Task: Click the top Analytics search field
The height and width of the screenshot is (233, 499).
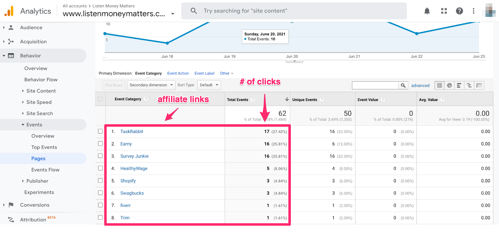Action: click(294, 11)
